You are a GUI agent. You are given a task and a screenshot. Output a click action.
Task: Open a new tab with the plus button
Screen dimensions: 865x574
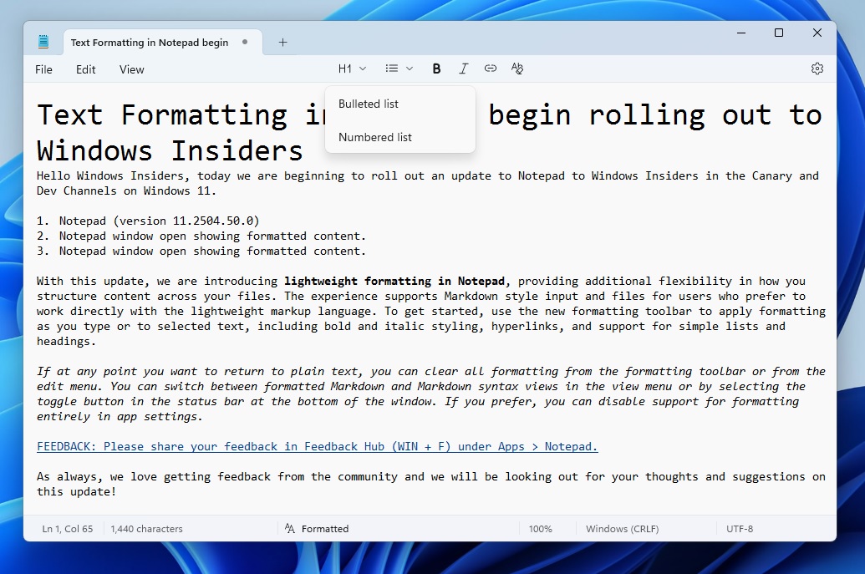click(x=282, y=42)
